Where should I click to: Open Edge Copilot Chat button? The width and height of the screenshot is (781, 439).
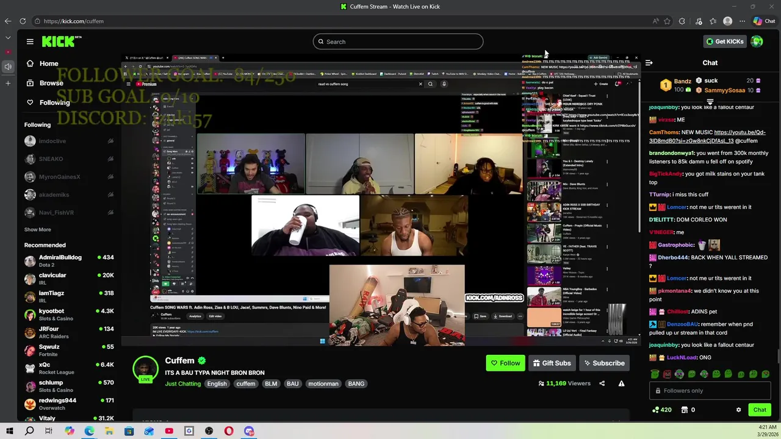[763, 21]
